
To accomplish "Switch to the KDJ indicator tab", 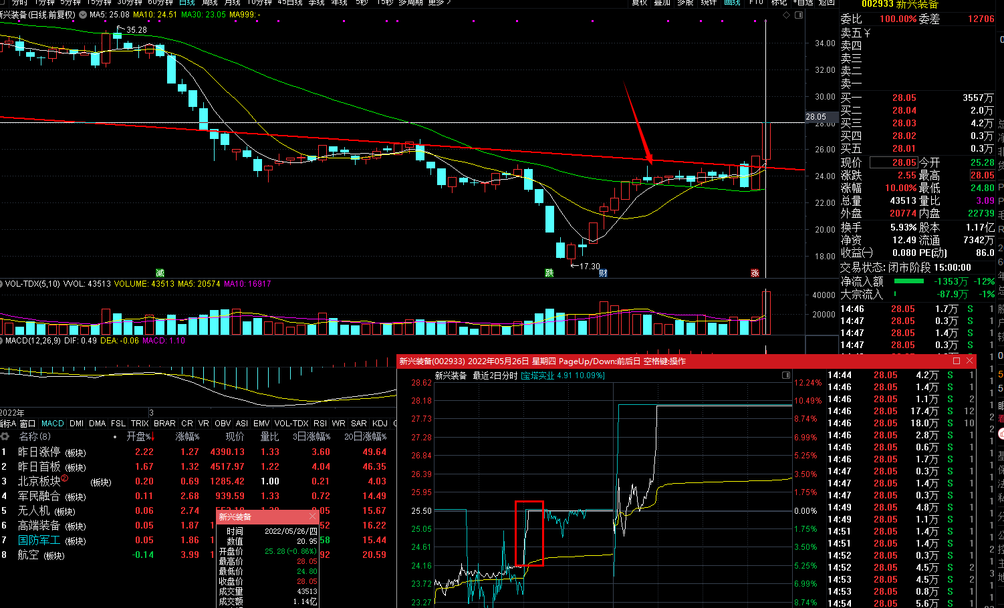I will coord(380,424).
